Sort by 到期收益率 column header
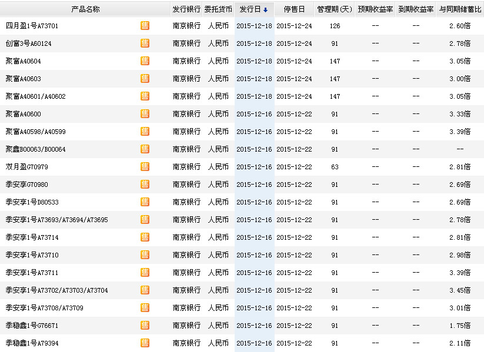This screenshot has width=484, height=352. click(x=416, y=9)
